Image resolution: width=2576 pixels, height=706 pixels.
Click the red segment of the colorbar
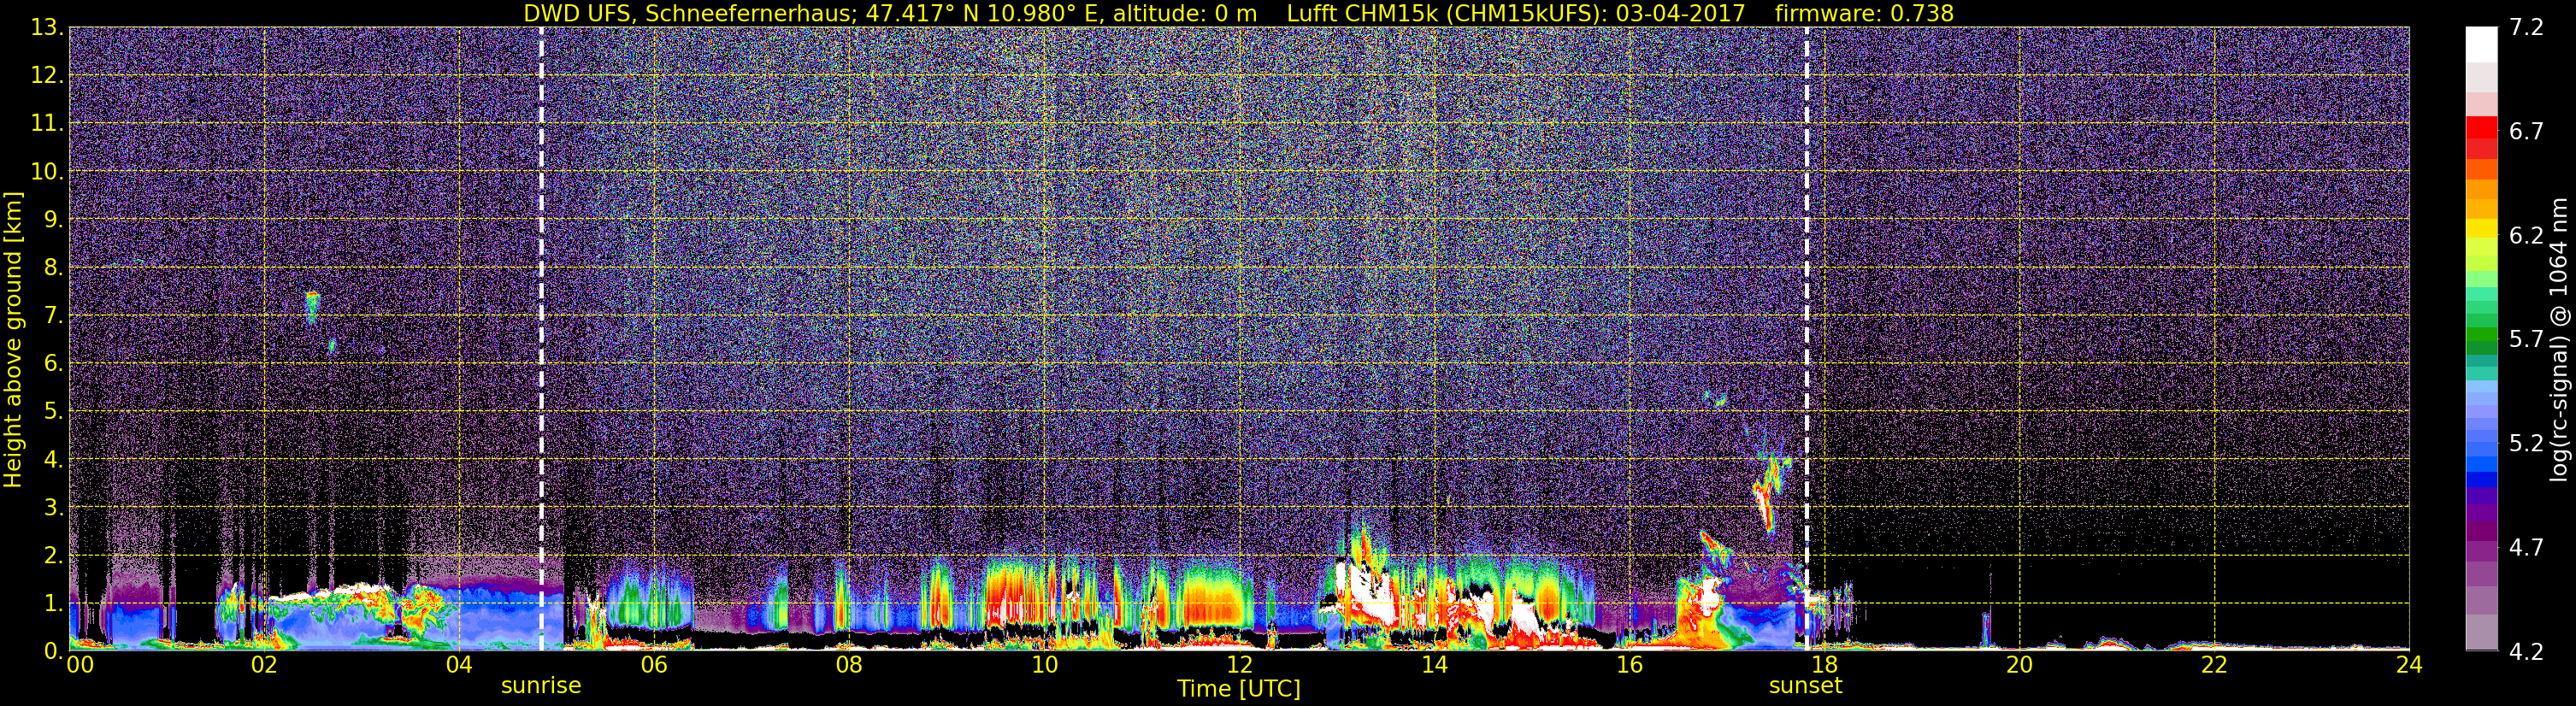coord(2481,128)
